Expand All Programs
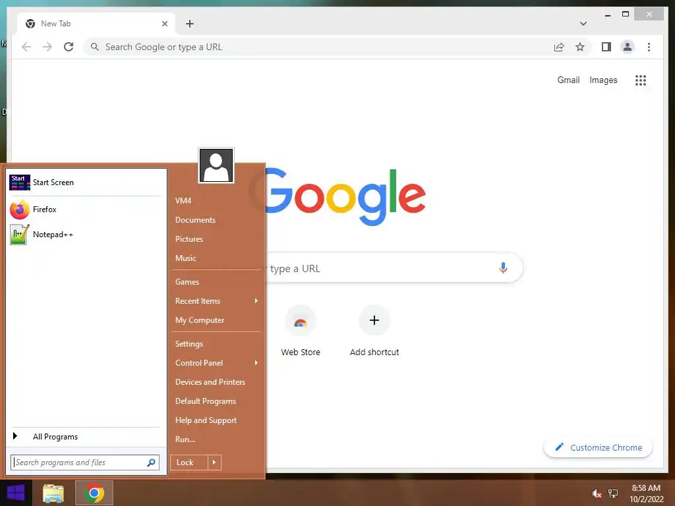Viewport: 675px width, 506px height. coord(85,437)
